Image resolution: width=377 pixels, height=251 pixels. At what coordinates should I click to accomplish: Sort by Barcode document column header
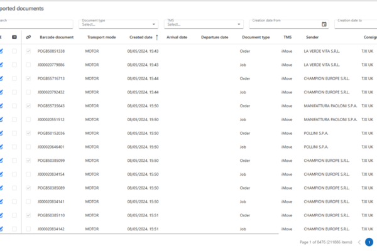coord(57,37)
